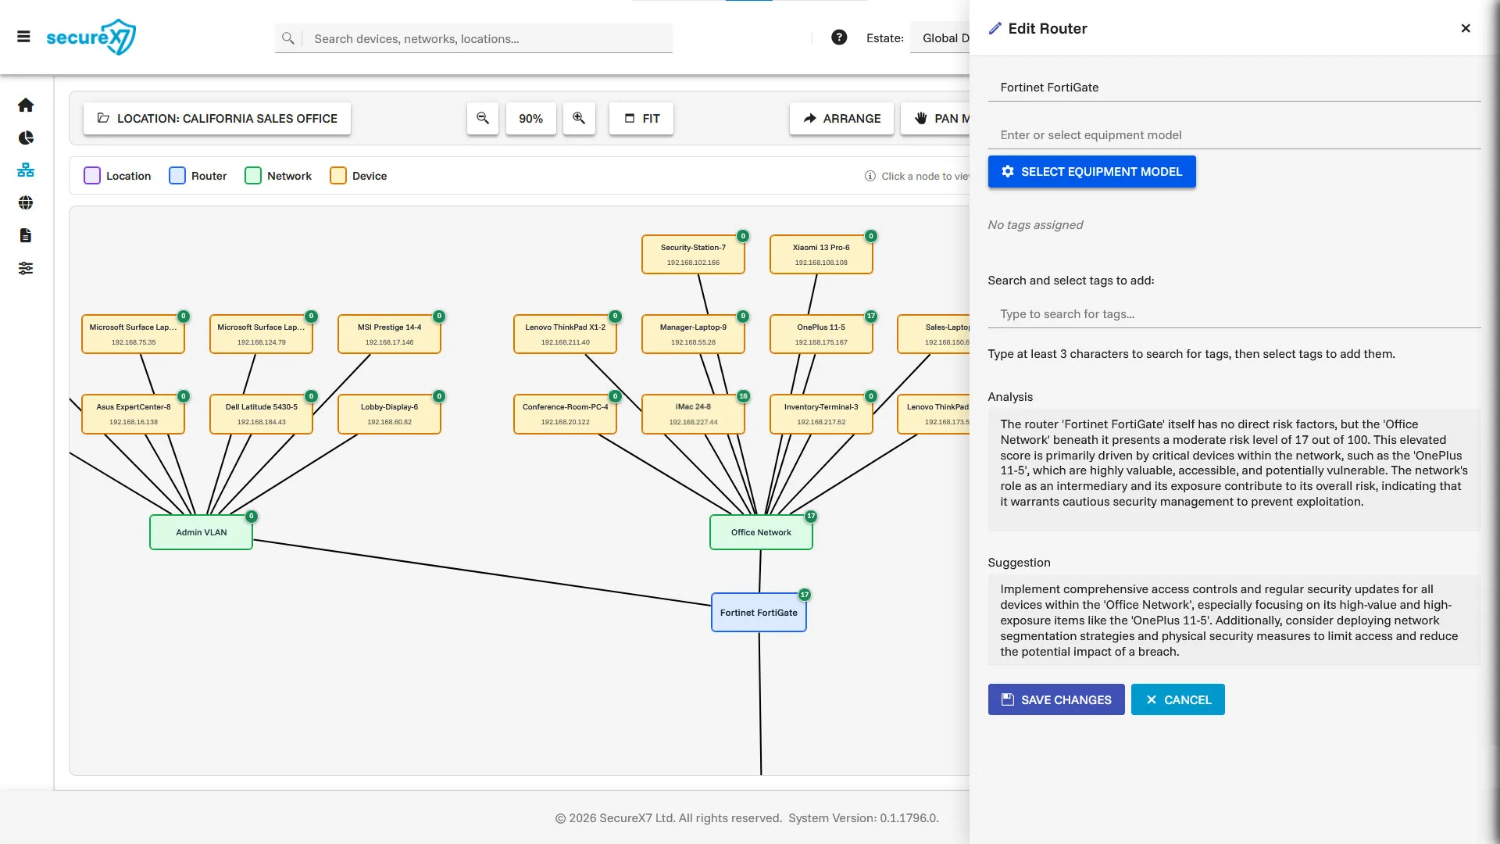
Task: Open the pie chart dashboard icon
Action: click(x=26, y=138)
